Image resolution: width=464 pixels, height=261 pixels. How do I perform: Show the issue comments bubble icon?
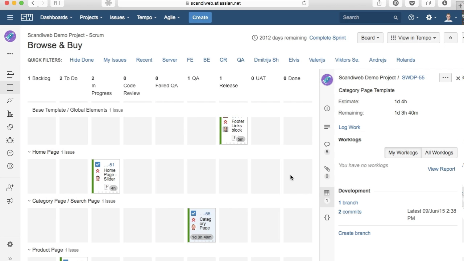click(x=327, y=144)
